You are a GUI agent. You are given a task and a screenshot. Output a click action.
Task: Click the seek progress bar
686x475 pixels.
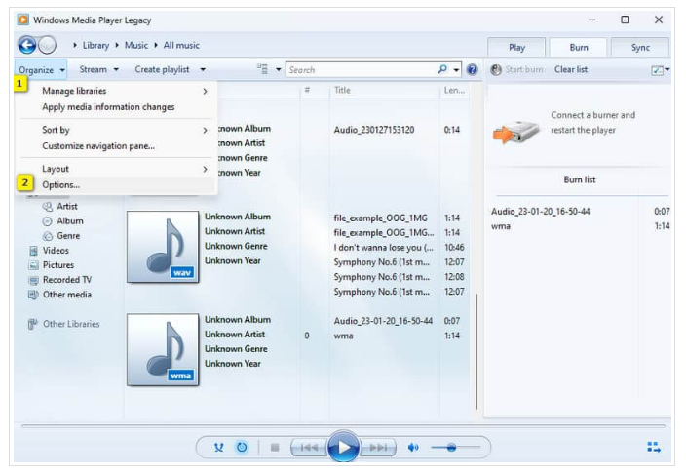click(x=343, y=425)
